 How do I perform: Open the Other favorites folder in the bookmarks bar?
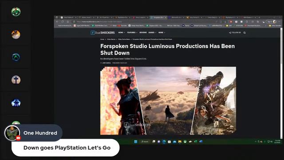pos(275,26)
